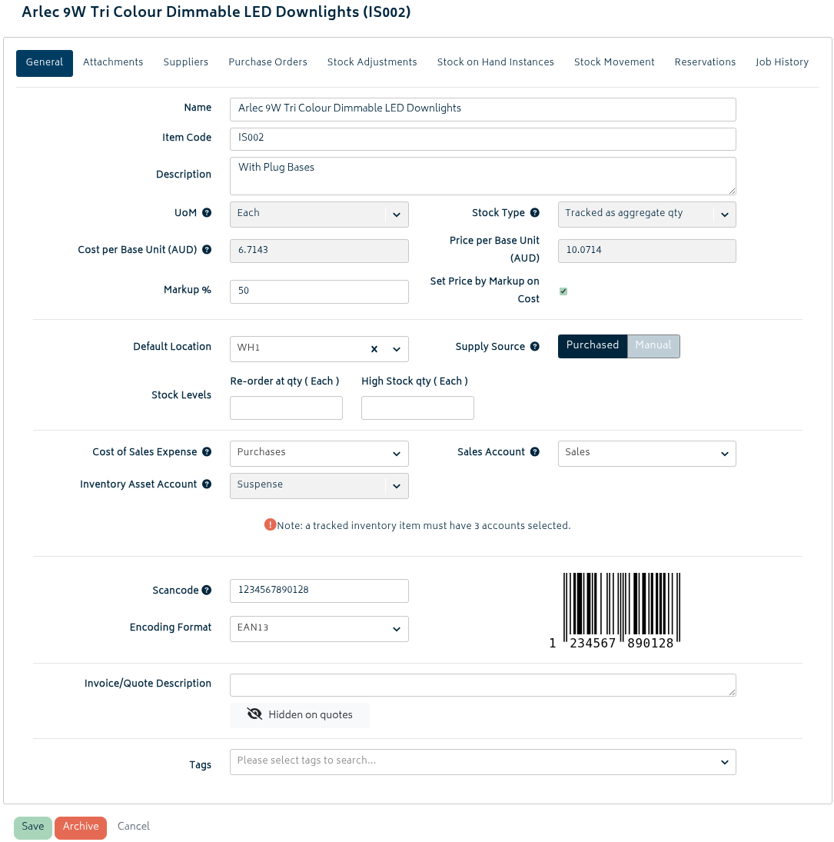Click the Stock Type help icon
The height and width of the screenshot is (842, 834).
click(x=535, y=213)
